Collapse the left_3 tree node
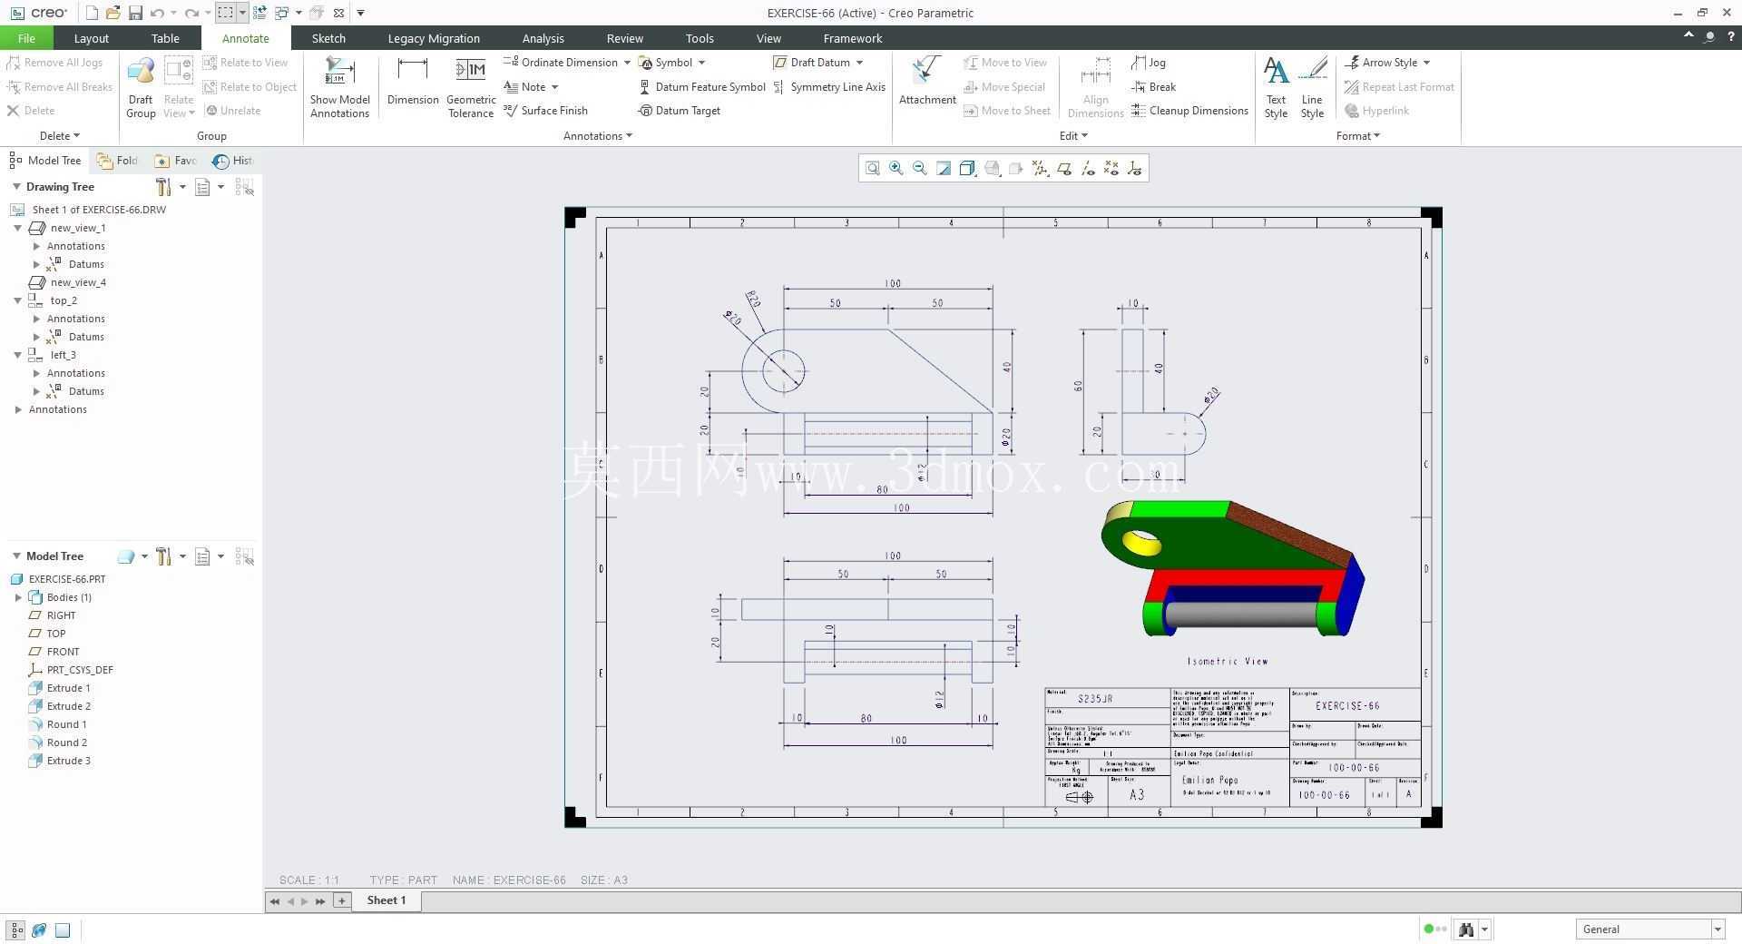The image size is (1742, 944). point(17,355)
